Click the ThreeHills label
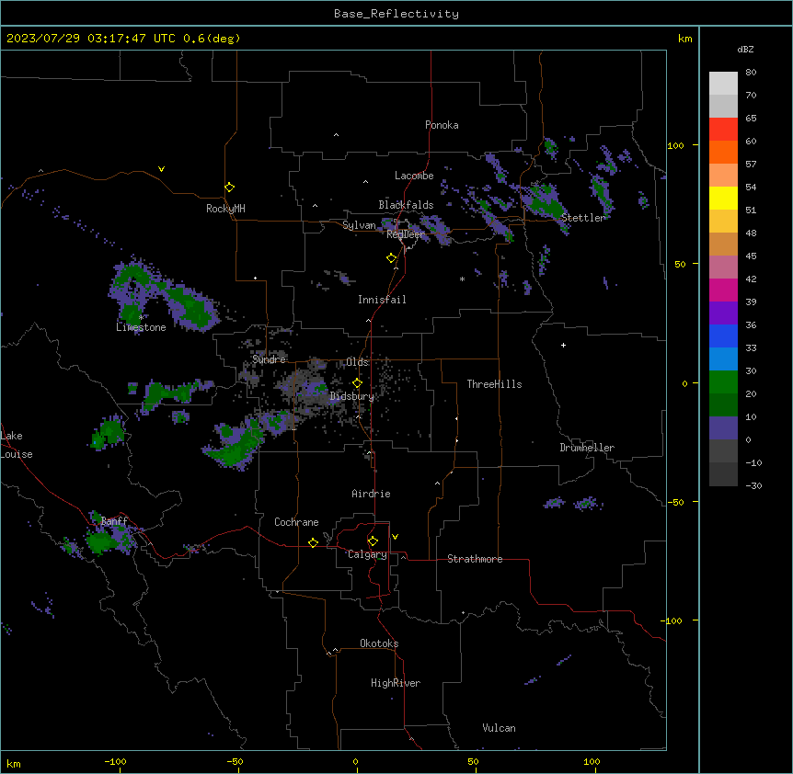 (x=494, y=384)
